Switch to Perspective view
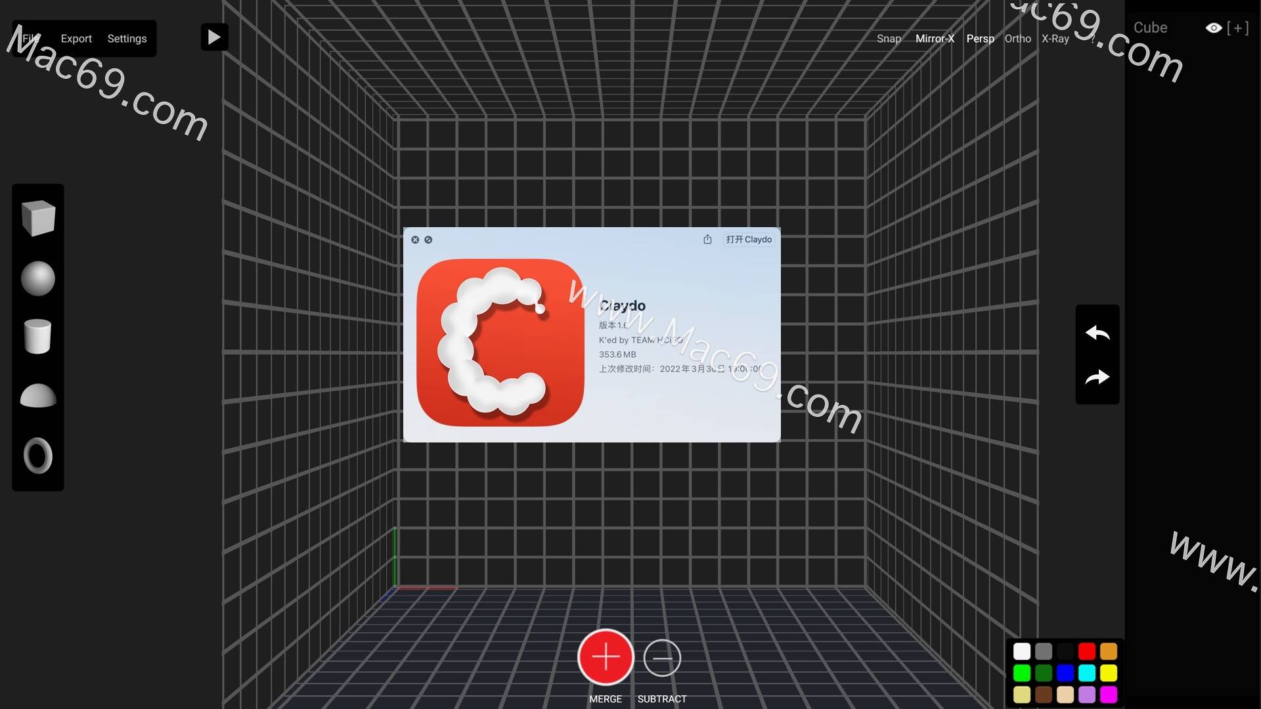This screenshot has height=709, width=1261. click(979, 38)
